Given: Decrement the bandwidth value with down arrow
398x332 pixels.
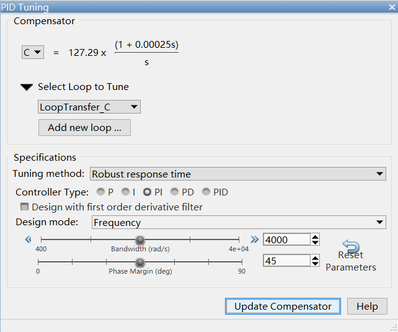Looking at the screenshot, I should click(x=316, y=243).
